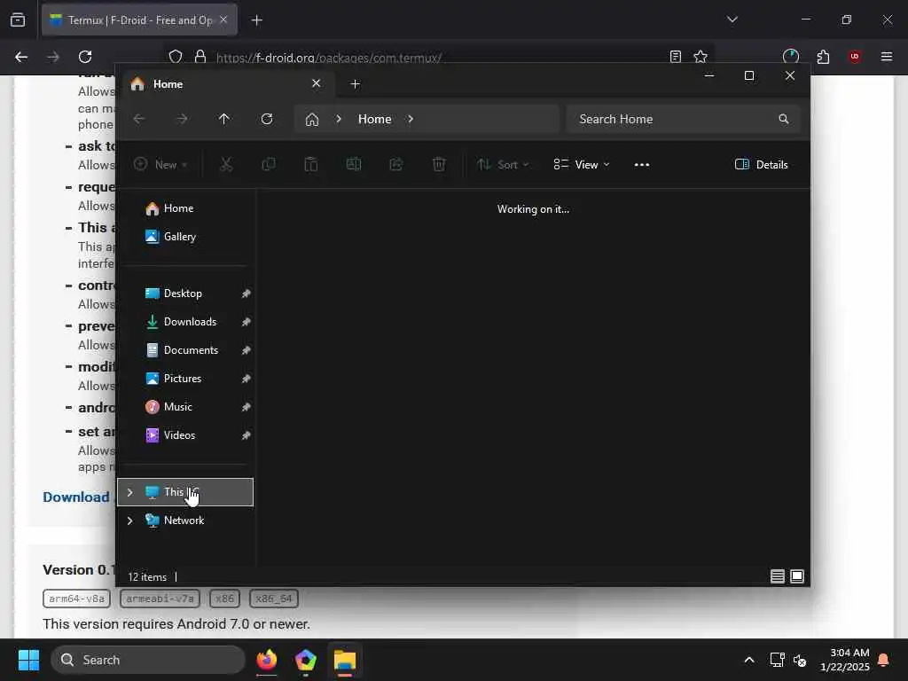The image size is (908, 681).
Task: Show hidden system tray icons
Action: pos(748,660)
